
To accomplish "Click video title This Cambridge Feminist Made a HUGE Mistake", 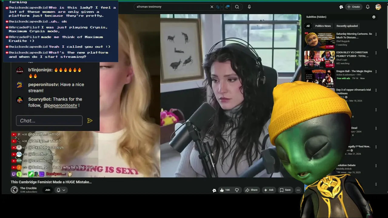I will pyautogui.click(x=51, y=182).
